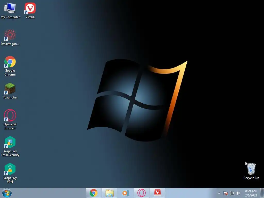The height and width of the screenshot is (198, 264).
Task: Open the volume speaker tray icon
Action: coord(238,193)
